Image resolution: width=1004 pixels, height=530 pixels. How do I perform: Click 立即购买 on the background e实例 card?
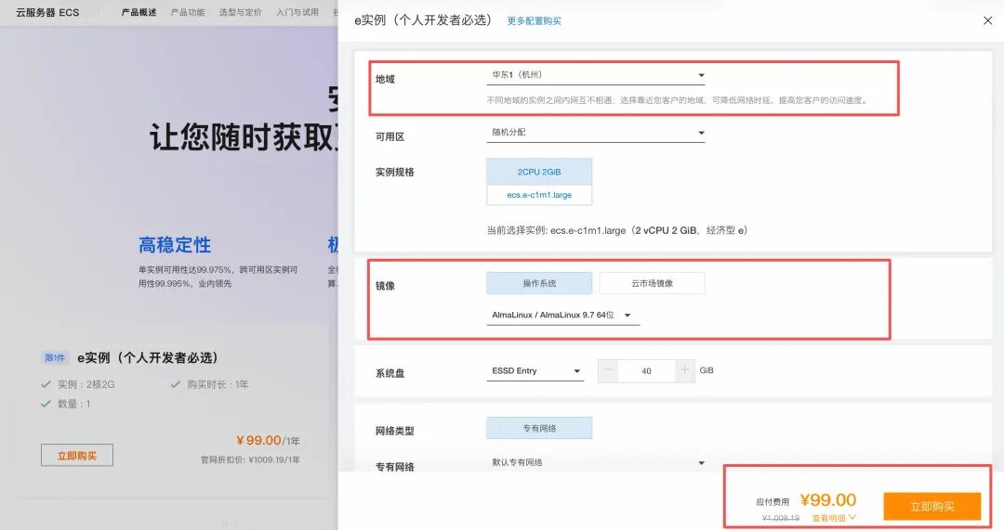(77, 455)
